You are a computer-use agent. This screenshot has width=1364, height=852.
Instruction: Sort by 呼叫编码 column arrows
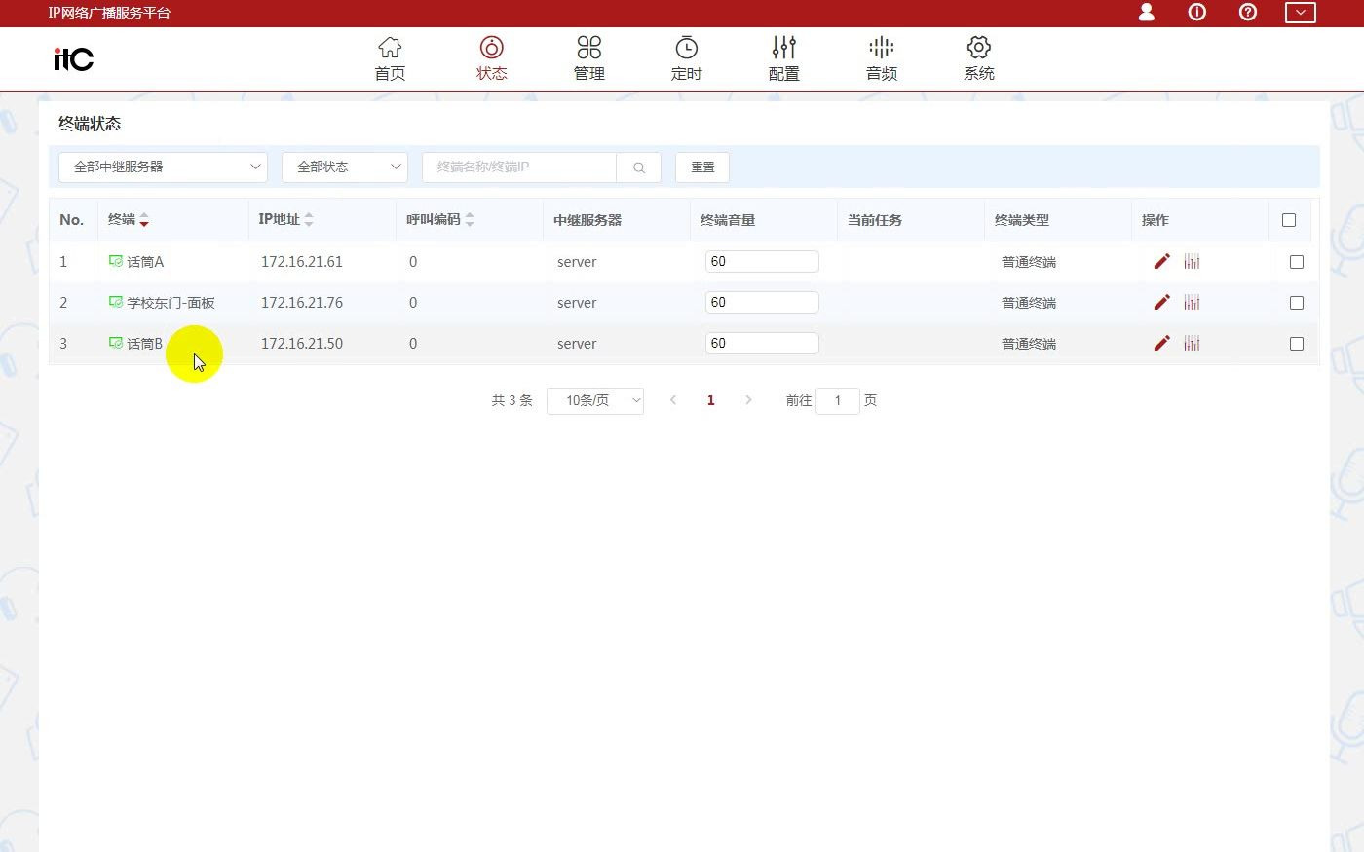pos(470,220)
